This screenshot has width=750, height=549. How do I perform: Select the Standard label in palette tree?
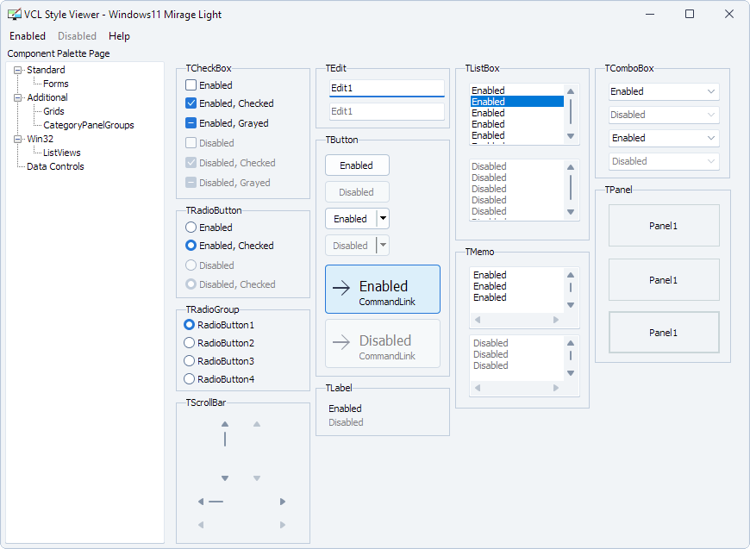(46, 70)
